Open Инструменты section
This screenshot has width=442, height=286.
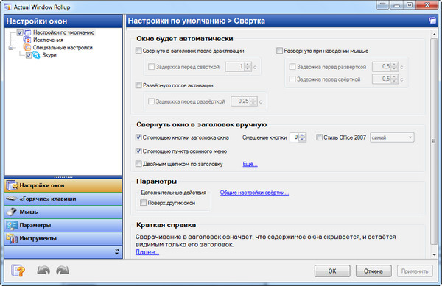tap(63, 238)
